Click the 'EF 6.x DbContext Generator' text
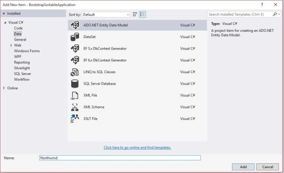Screen dimensions: 284x173 coord(105,60)
